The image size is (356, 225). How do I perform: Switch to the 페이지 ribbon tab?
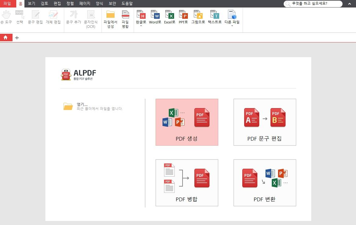point(85,4)
